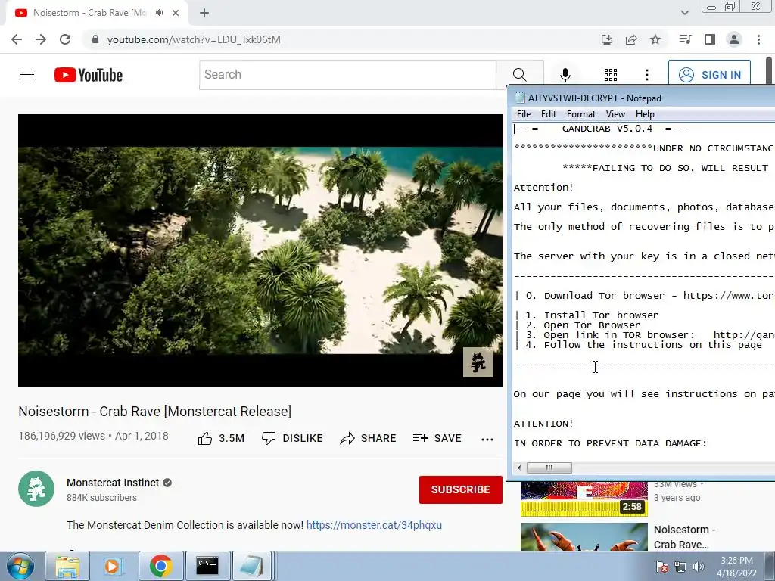Open the YouTube apps grid icon
775x581 pixels.
coord(611,75)
